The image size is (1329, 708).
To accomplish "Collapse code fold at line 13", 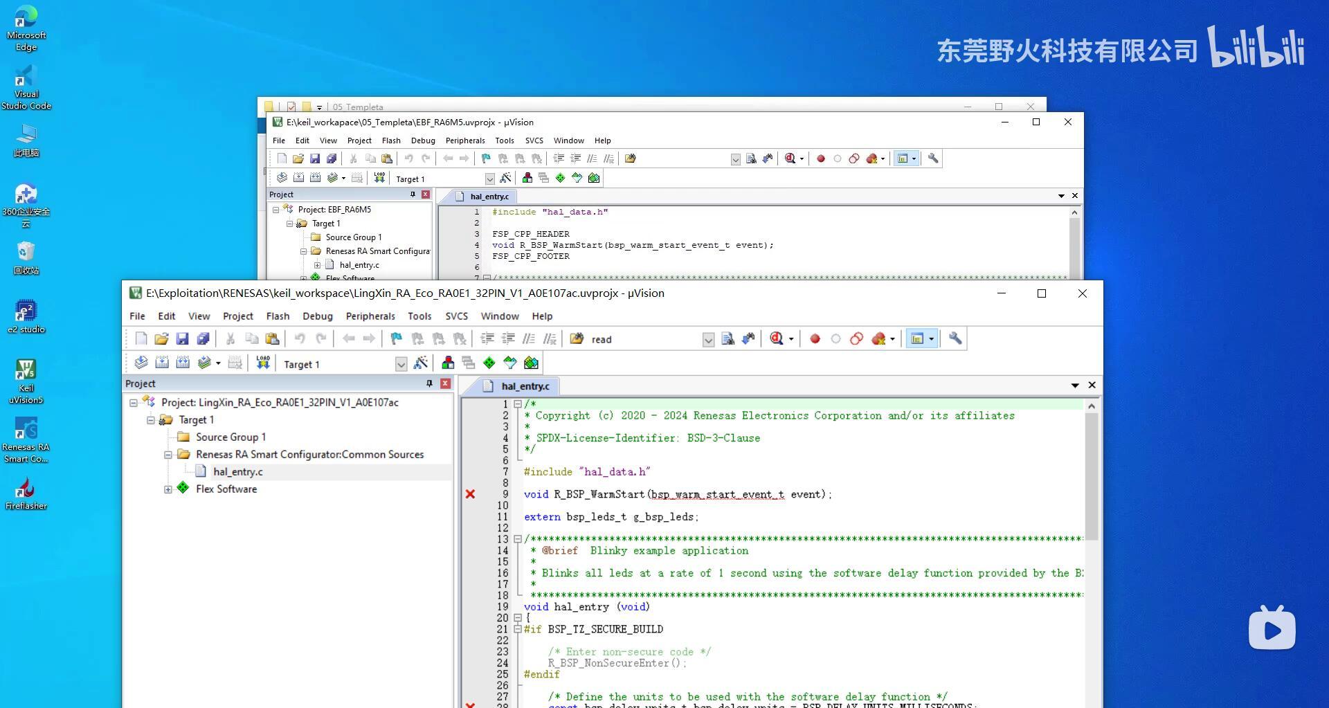I will [517, 539].
